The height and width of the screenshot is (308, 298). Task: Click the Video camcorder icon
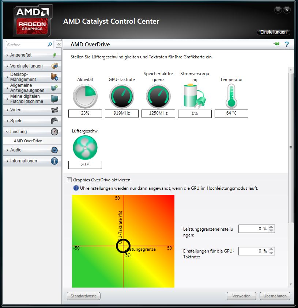[x=54, y=110]
